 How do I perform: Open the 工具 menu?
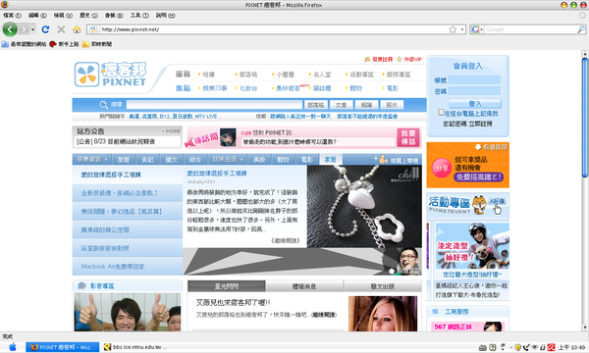point(139,16)
